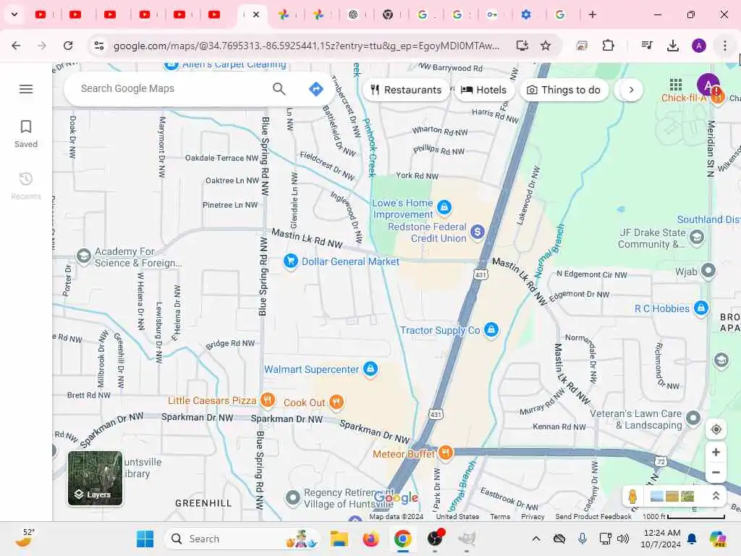Toggle the microphone tray icon
The width and height of the screenshot is (741, 556).
(x=583, y=539)
